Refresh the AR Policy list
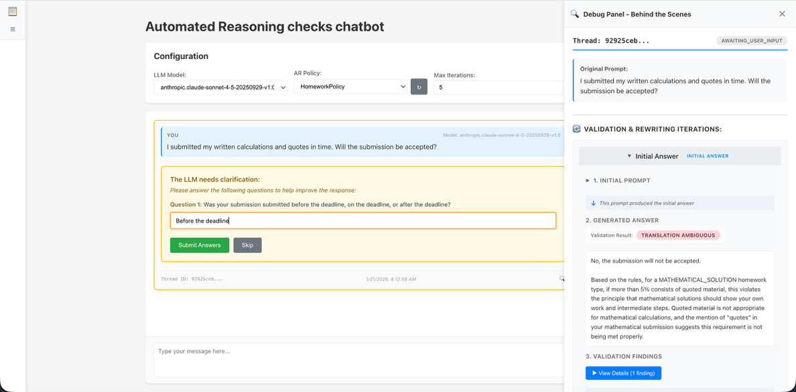This screenshot has width=796, height=392. click(419, 86)
